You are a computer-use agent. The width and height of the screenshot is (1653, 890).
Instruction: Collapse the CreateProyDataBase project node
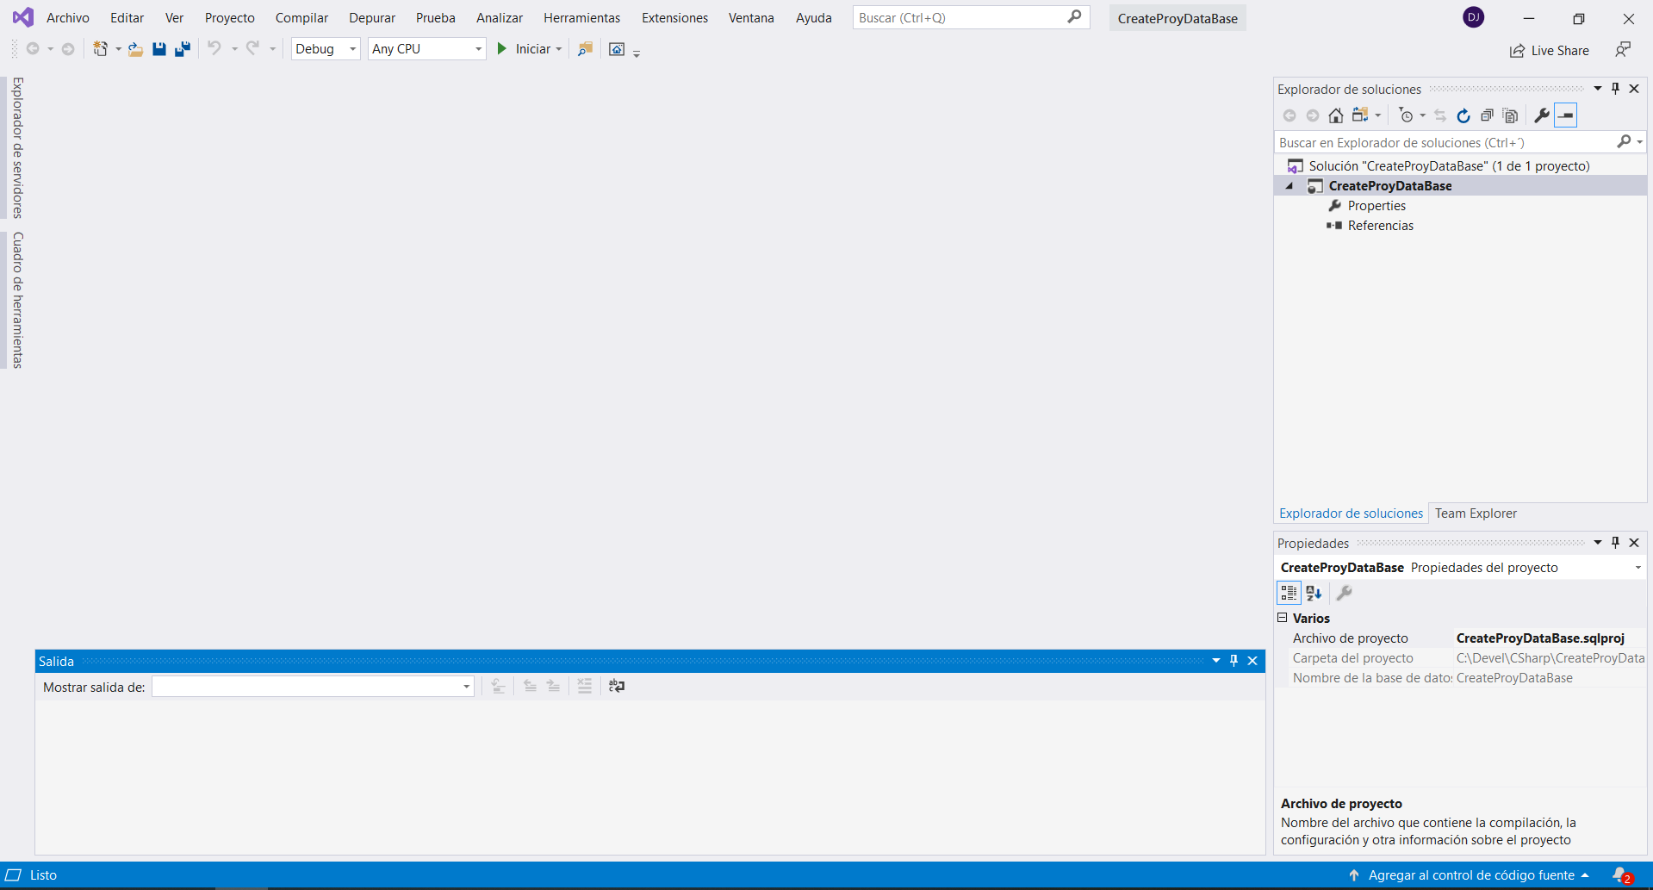(1289, 186)
